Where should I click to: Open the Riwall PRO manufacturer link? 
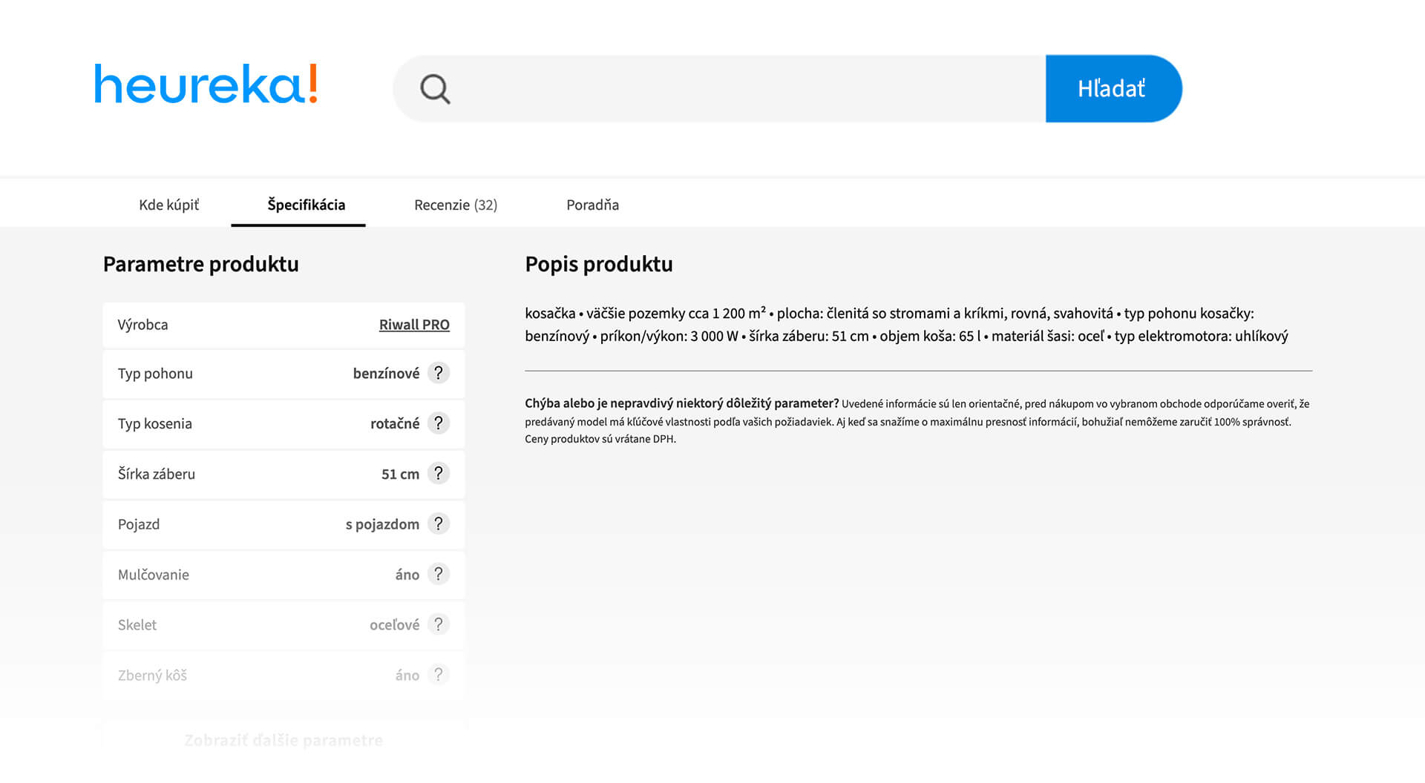pos(414,325)
